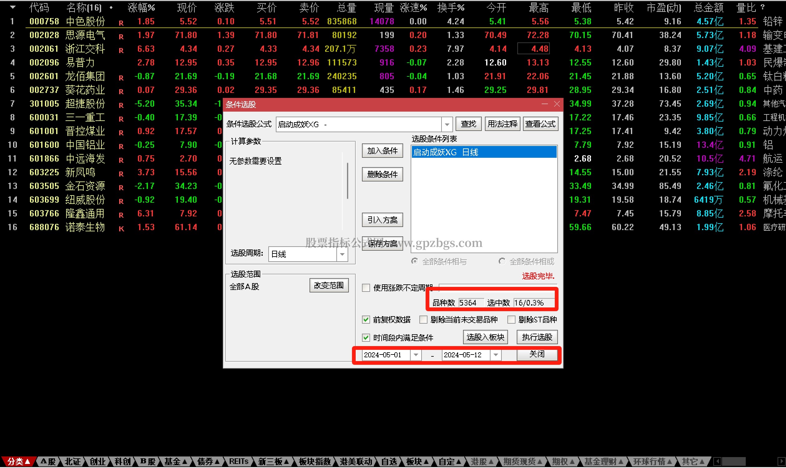The image size is (786, 468).
Task: Open the 自选 tab
Action: 389,461
